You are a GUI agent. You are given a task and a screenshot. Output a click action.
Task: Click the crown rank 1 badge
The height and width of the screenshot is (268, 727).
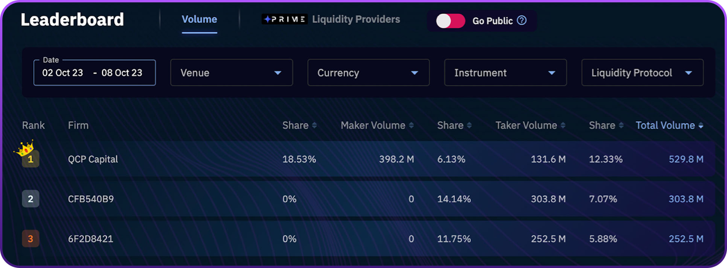tap(30, 158)
